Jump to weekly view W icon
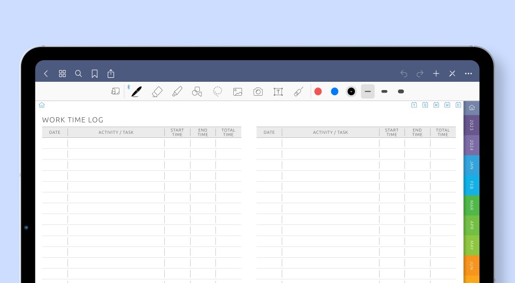The image size is (515, 283). click(448, 105)
